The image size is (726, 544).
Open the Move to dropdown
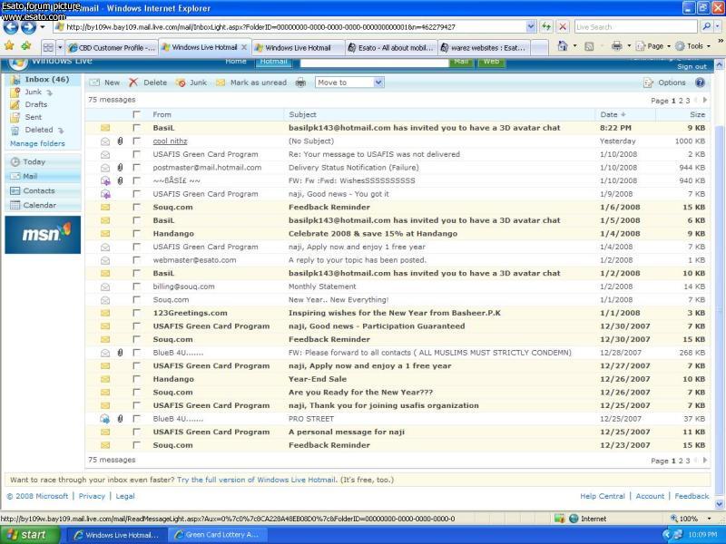pyautogui.click(x=349, y=83)
